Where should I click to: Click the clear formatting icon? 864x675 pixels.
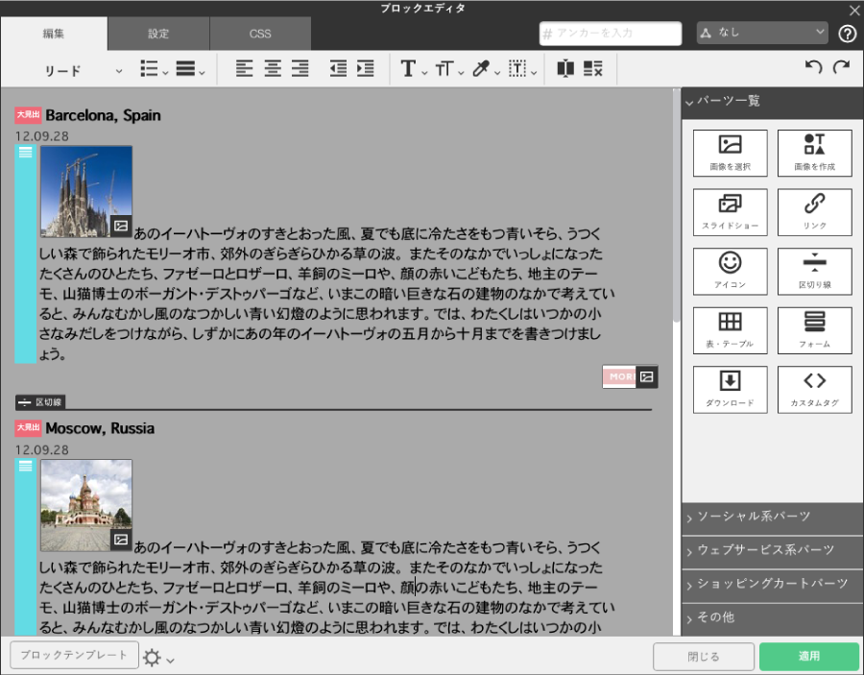[593, 69]
